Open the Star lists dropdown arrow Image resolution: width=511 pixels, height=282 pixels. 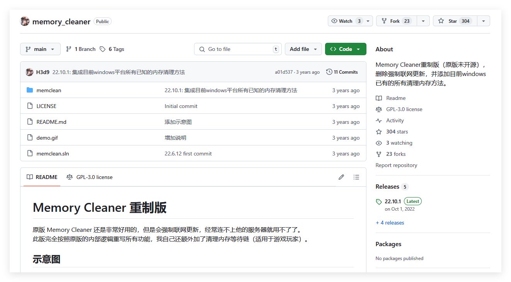(x=484, y=21)
